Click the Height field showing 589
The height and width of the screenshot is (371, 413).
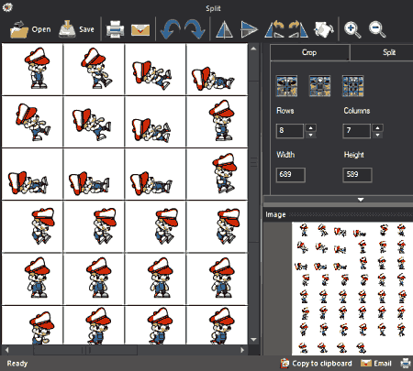pyautogui.click(x=357, y=175)
